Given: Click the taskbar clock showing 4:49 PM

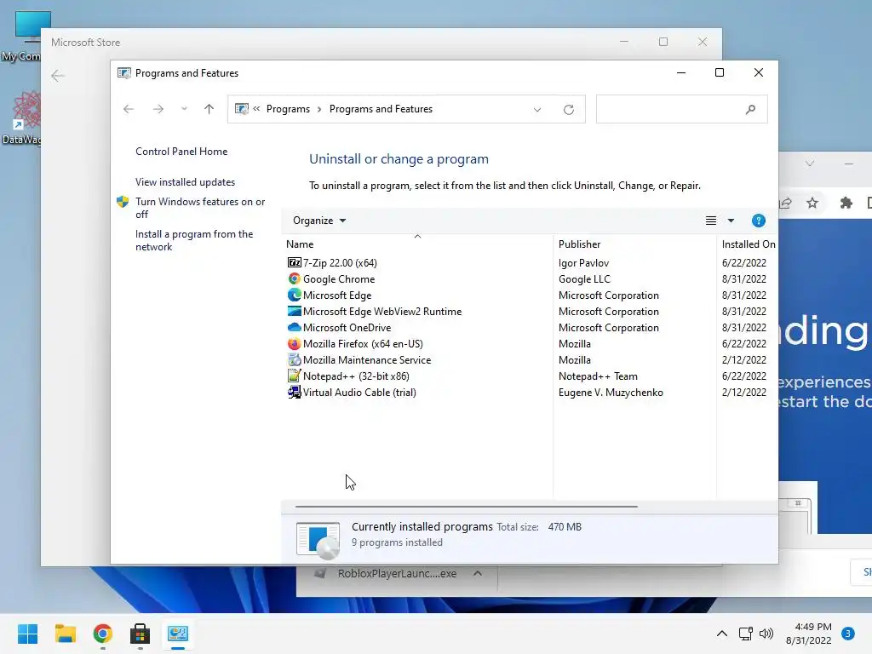Looking at the screenshot, I should click(809, 634).
